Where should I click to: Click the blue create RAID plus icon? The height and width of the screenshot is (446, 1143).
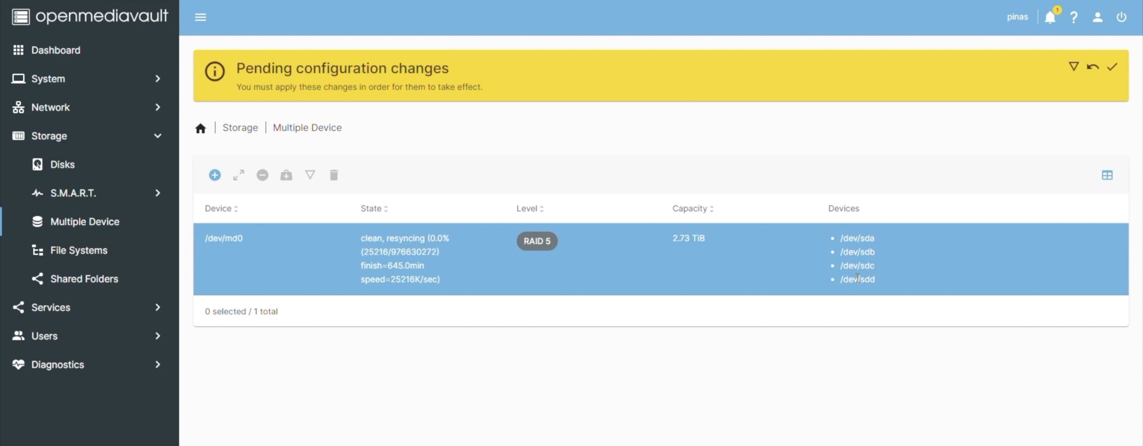[215, 175]
